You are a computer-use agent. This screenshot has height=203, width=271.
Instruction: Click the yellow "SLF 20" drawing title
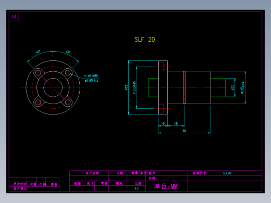144,40
